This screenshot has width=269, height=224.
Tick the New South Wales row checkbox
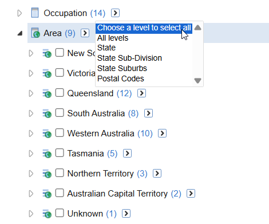tap(60, 52)
